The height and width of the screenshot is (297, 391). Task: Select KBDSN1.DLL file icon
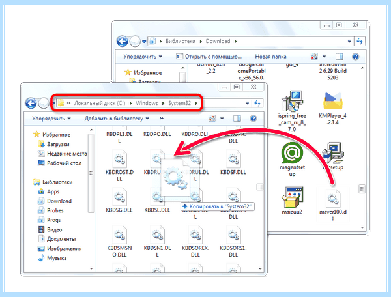tap(157, 234)
